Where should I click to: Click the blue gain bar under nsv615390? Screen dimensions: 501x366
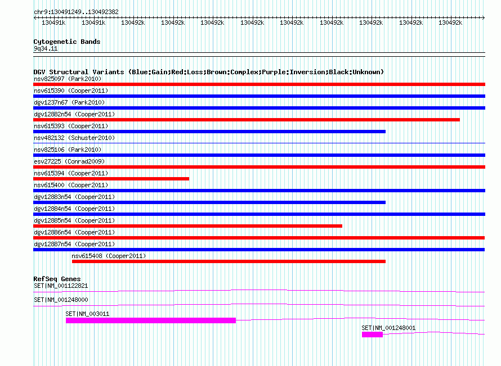[x=259, y=96]
